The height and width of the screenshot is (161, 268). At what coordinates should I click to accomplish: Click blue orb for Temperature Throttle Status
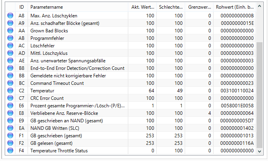pos(10,151)
